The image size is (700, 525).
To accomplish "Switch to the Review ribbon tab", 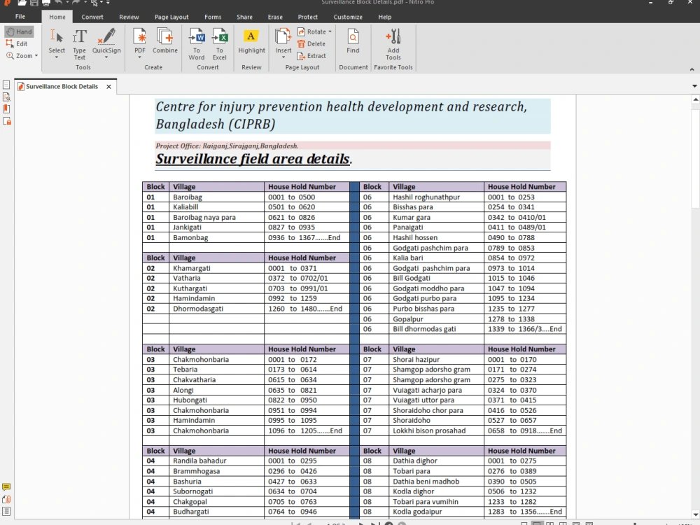I will (x=129, y=17).
